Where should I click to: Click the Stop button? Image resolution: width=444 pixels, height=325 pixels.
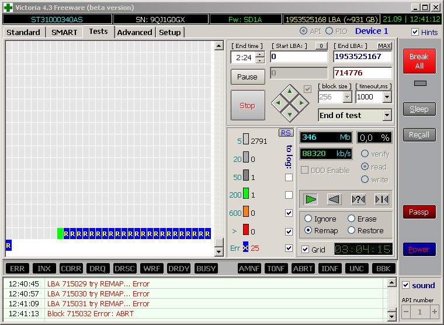[248, 105]
